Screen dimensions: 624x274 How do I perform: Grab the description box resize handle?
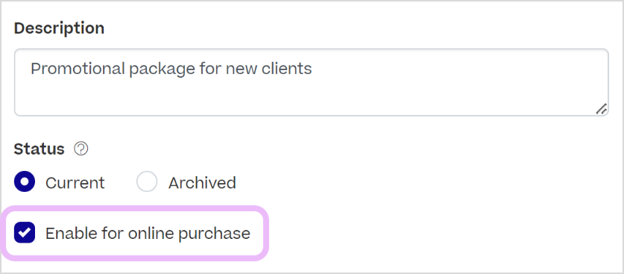pos(602,109)
